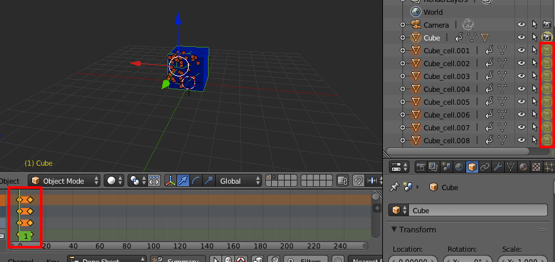Image resolution: width=555 pixels, height=262 pixels.
Task: Enable the first scene layer button
Action: pyautogui.click(x=268, y=178)
